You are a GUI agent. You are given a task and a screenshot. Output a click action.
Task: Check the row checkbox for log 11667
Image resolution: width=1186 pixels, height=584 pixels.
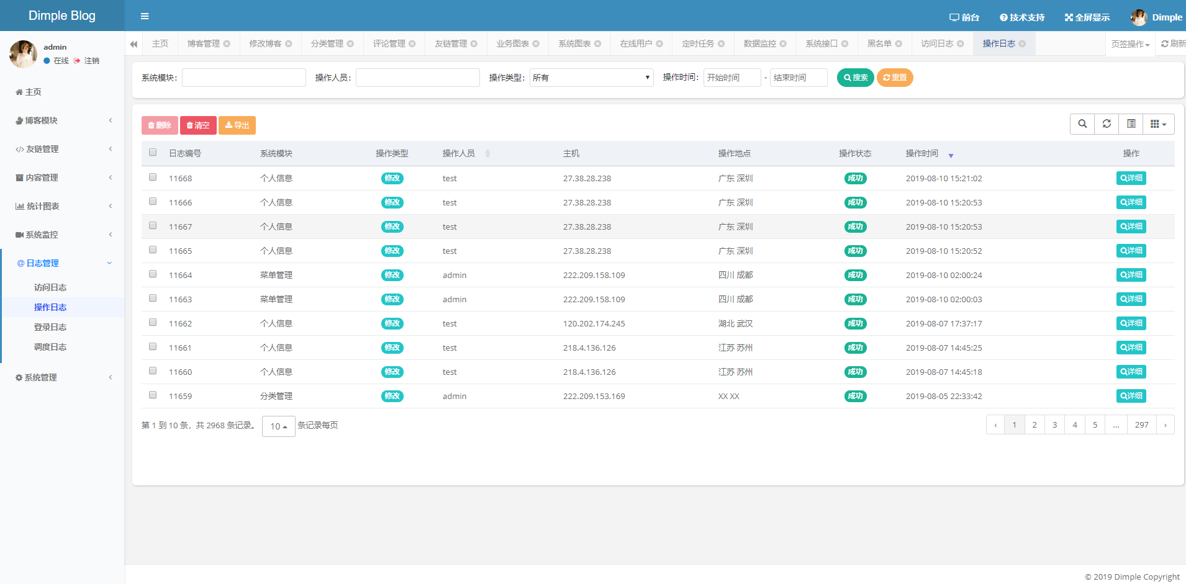[153, 225]
